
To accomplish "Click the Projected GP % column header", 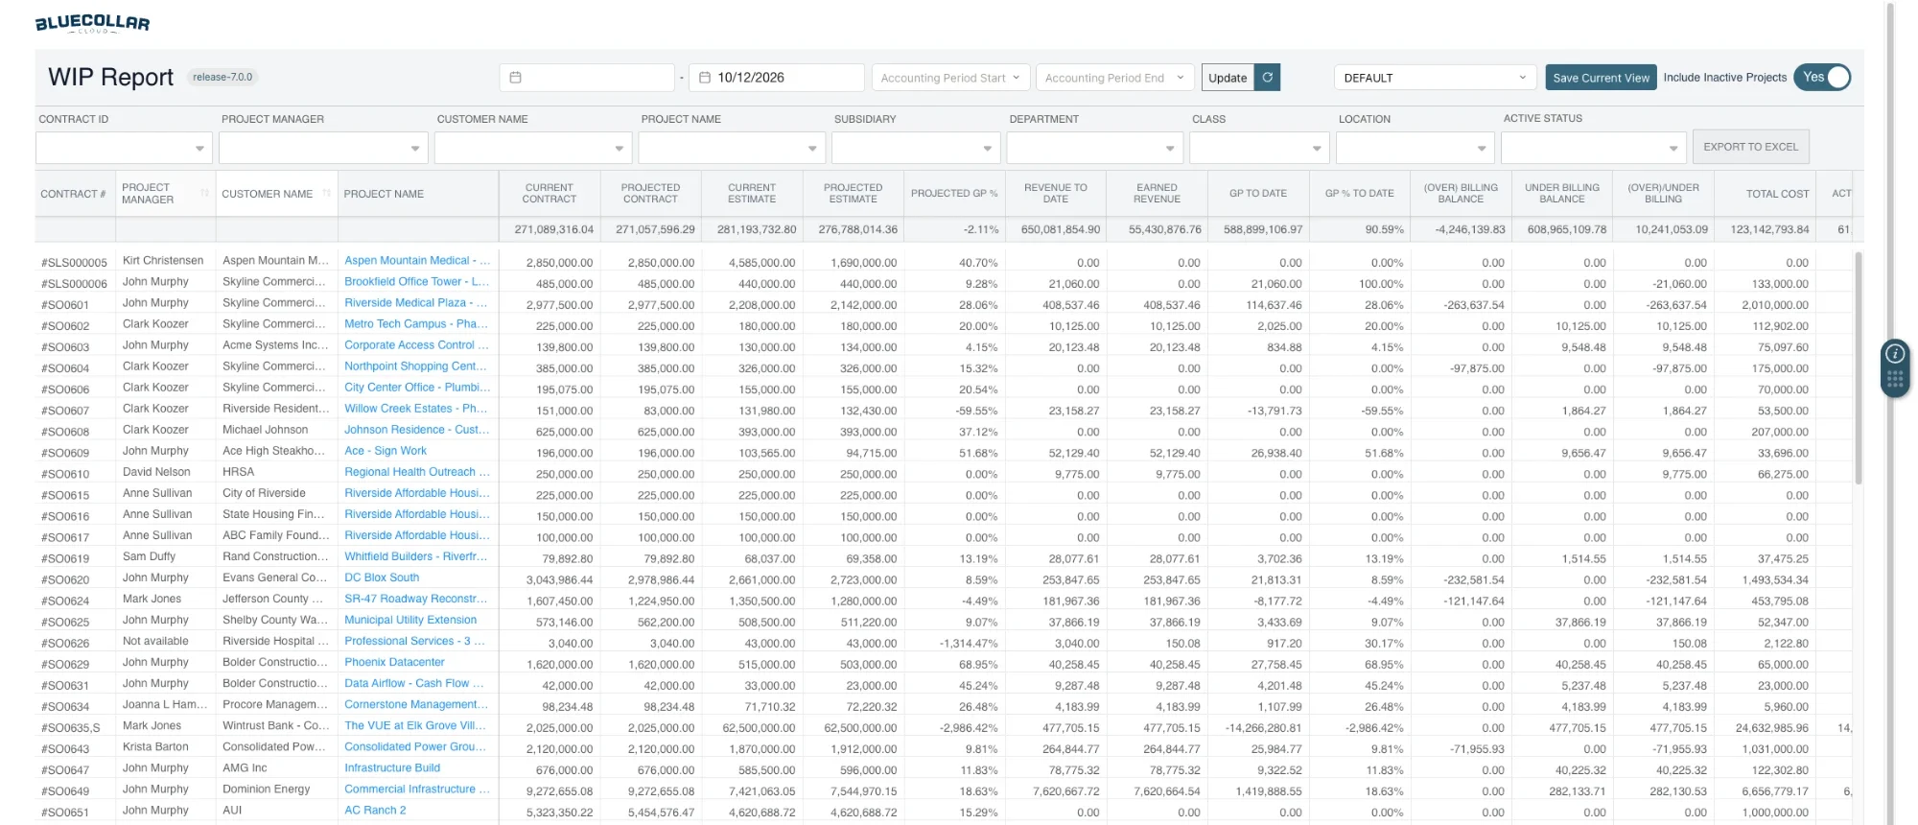I will tap(954, 194).
